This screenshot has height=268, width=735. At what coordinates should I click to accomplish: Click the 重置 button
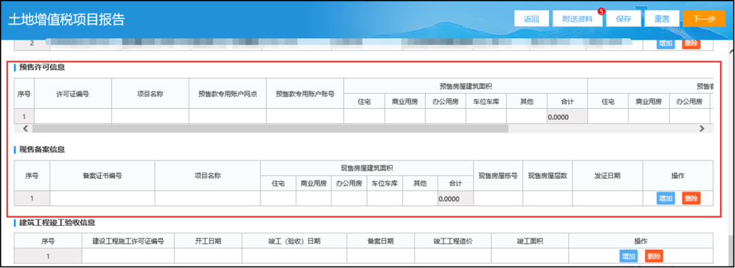(x=662, y=19)
